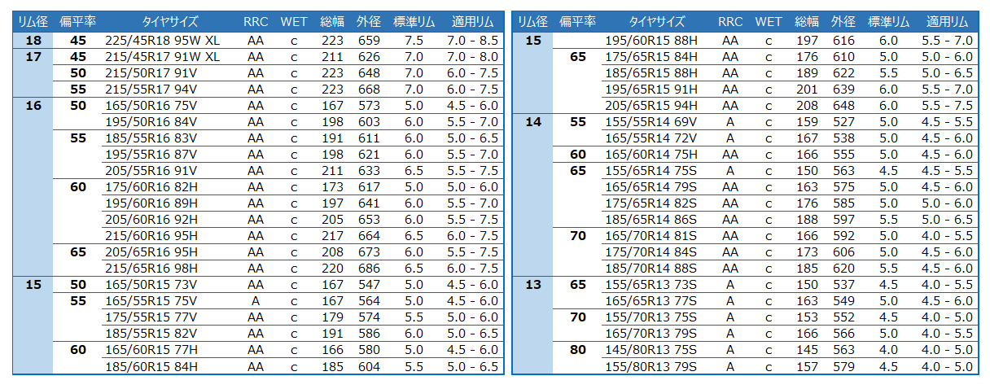Screen dimensions: 990x389
Task: Select the 215/60R16 95H entry
Action: pyautogui.click(x=151, y=235)
